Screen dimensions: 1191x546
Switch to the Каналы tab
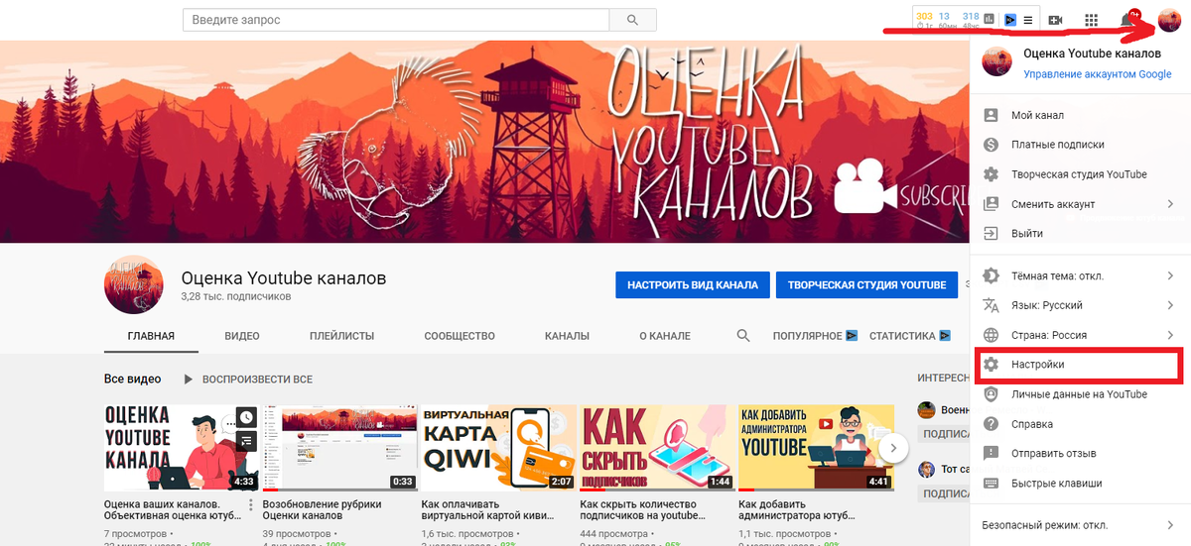pos(567,336)
